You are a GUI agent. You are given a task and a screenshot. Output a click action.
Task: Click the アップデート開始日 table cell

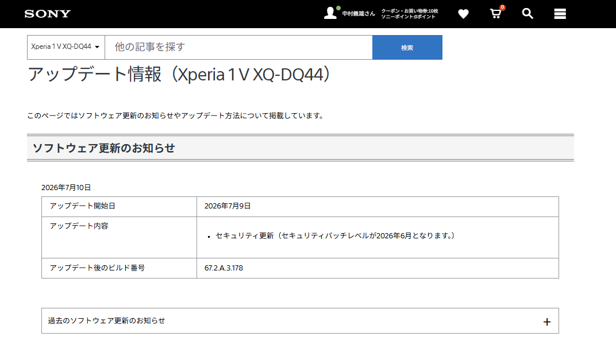pyautogui.click(x=119, y=207)
